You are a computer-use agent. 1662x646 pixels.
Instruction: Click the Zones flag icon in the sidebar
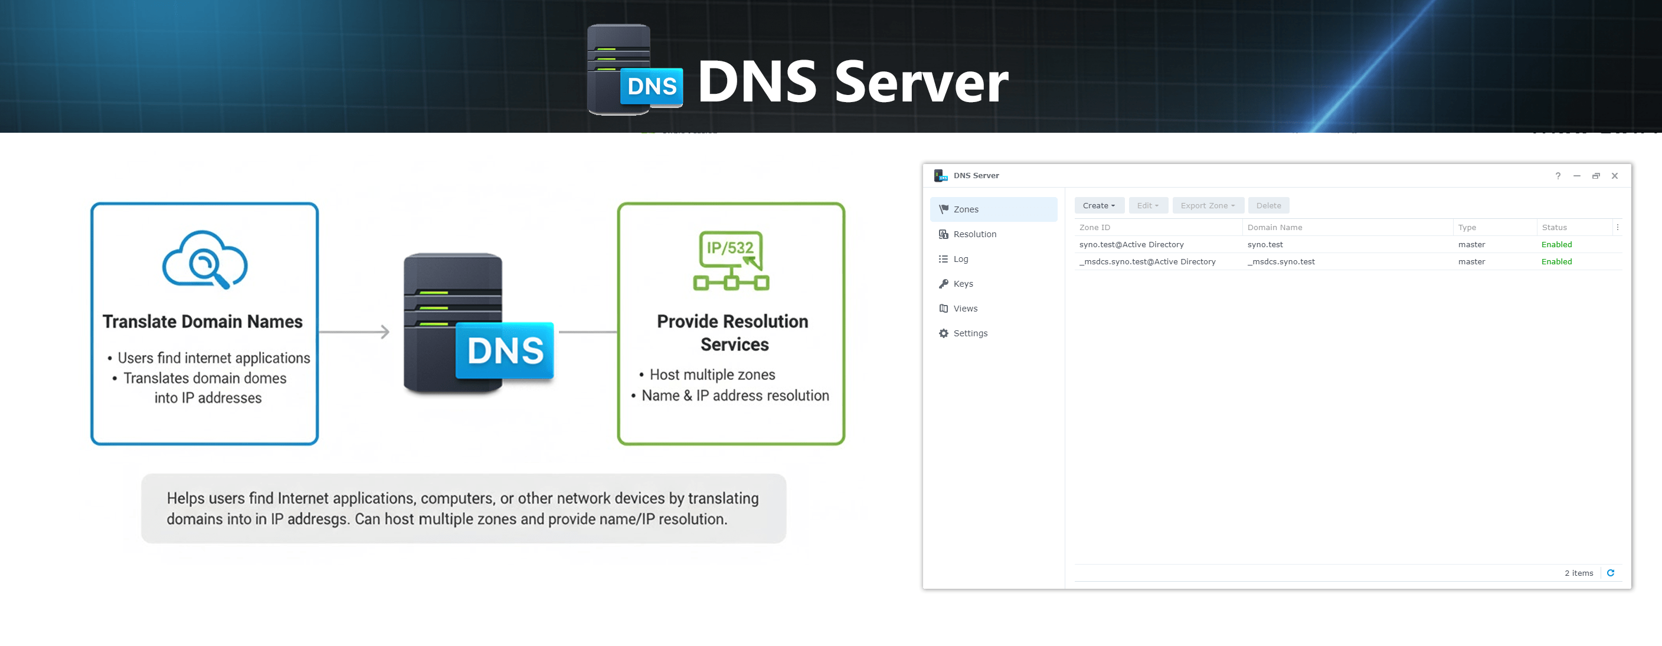943,209
